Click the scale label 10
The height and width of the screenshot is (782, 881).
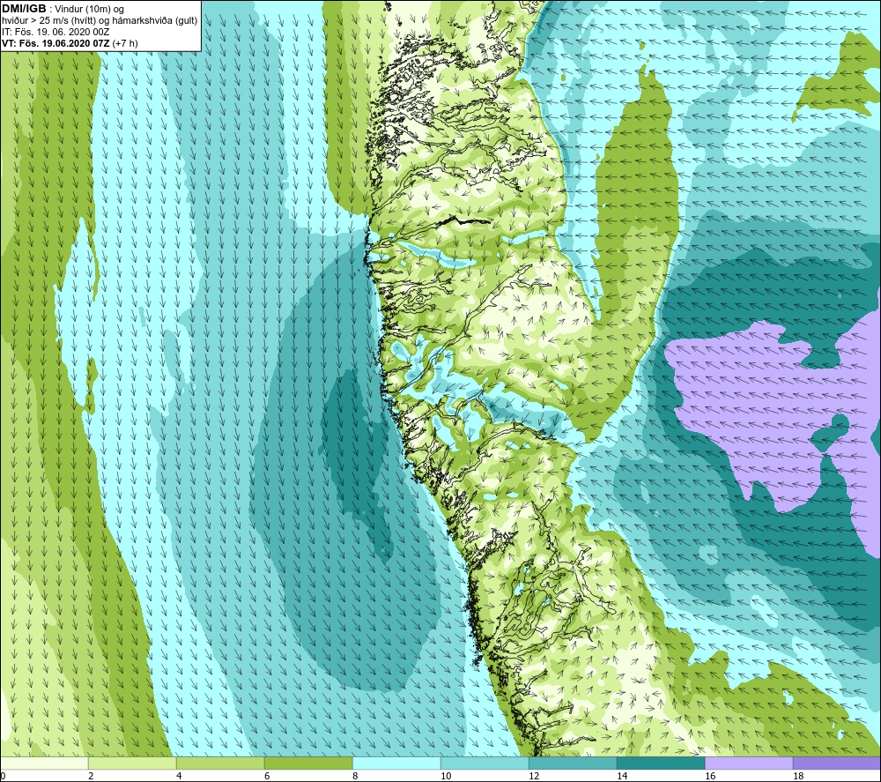[446, 776]
